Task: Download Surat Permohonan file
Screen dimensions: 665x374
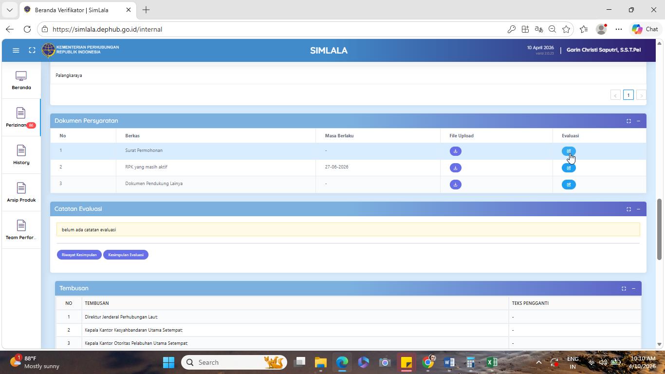Action: [455, 151]
